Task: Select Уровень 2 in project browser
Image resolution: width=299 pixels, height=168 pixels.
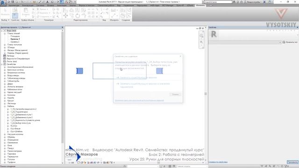Action: [15, 42]
